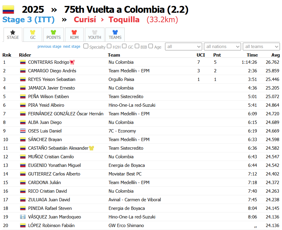Select Stage 3 (ITT) in the heading

click(x=28, y=20)
